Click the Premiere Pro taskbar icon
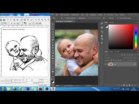Image resolution: width=139 pixels, height=104 pixels. (x=28, y=89)
